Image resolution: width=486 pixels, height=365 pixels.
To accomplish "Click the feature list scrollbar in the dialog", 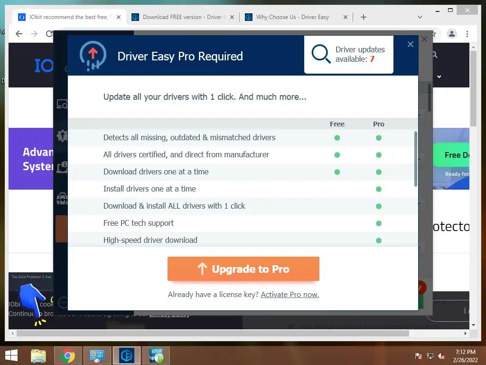I will point(416,159).
